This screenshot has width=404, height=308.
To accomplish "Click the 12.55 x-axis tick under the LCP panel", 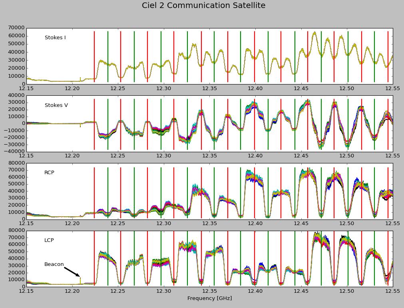I will 392,291.
